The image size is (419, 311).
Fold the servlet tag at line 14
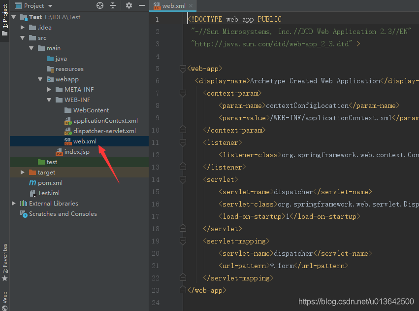(x=183, y=179)
